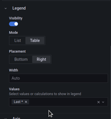Clear all selected legend values
Image resolution: width=111 pixels, height=119 pixels.
point(99,102)
